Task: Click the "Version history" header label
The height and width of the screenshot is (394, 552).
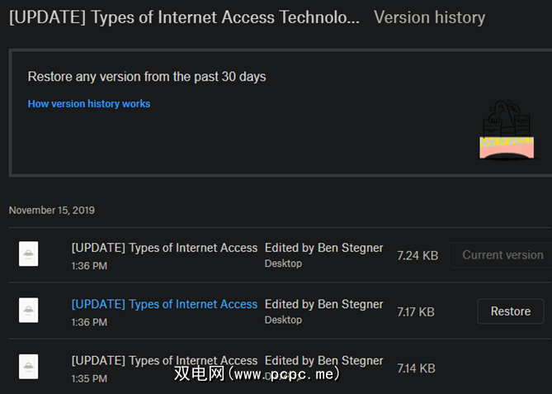Action: [429, 17]
